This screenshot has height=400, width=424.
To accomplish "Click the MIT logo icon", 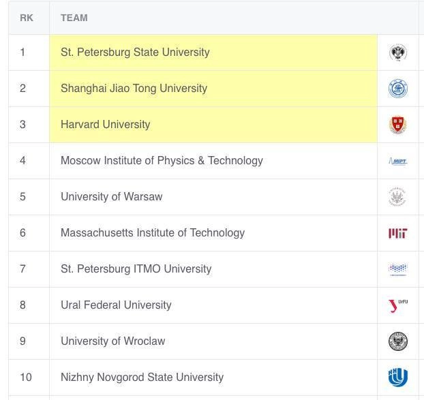I will [x=397, y=233].
